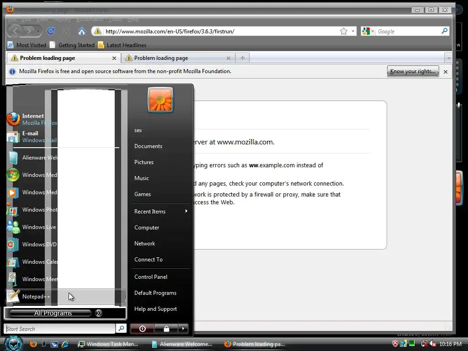The width and height of the screenshot is (468, 351).
Task: Open Internet Explorer from Quick Launch
Action: point(65,344)
